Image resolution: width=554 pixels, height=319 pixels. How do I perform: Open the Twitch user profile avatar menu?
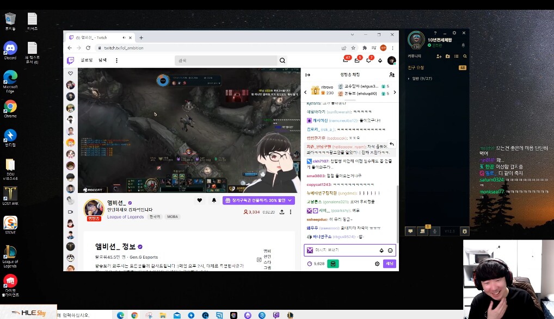[391, 60]
